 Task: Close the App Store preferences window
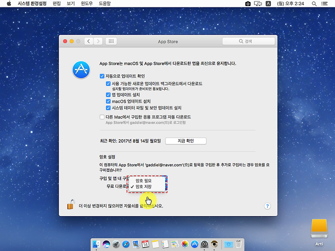pyautogui.click(x=65, y=41)
